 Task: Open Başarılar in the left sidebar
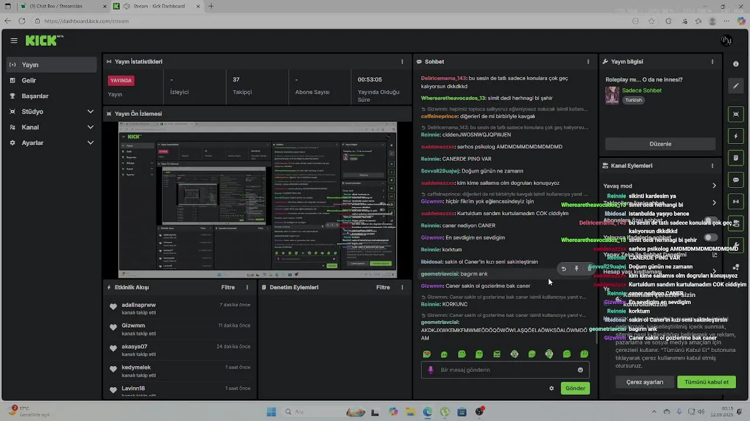point(52,96)
